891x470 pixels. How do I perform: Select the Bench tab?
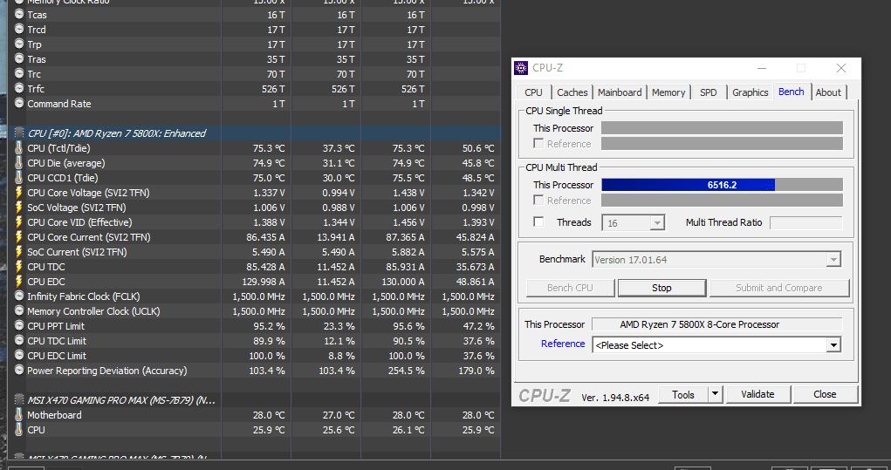(x=791, y=92)
